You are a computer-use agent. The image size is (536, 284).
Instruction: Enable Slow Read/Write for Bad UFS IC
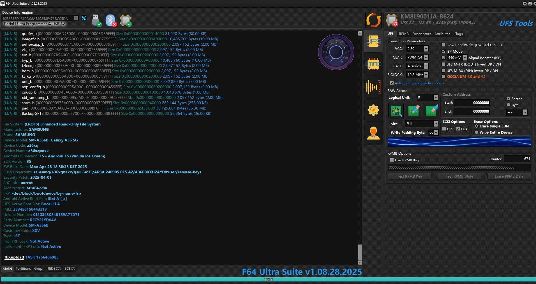pos(443,45)
